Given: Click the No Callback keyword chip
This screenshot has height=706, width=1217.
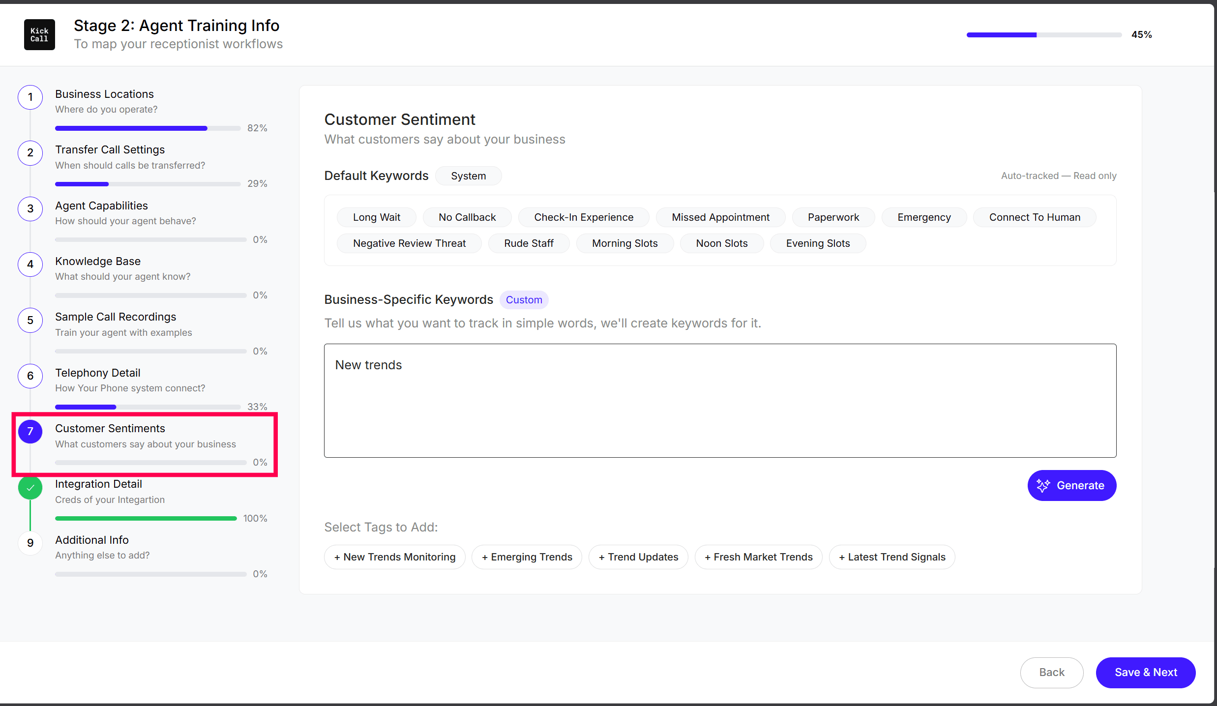Looking at the screenshot, I should (x=467, y=217).
